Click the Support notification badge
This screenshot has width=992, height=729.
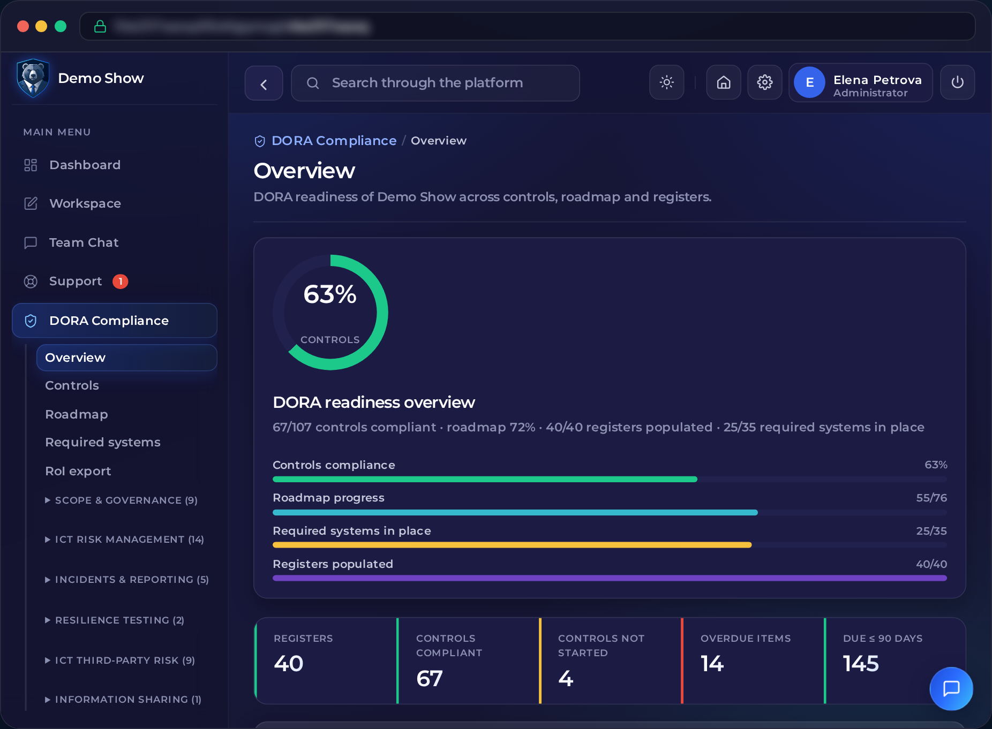pyautogui.click(x=121, y=282)
